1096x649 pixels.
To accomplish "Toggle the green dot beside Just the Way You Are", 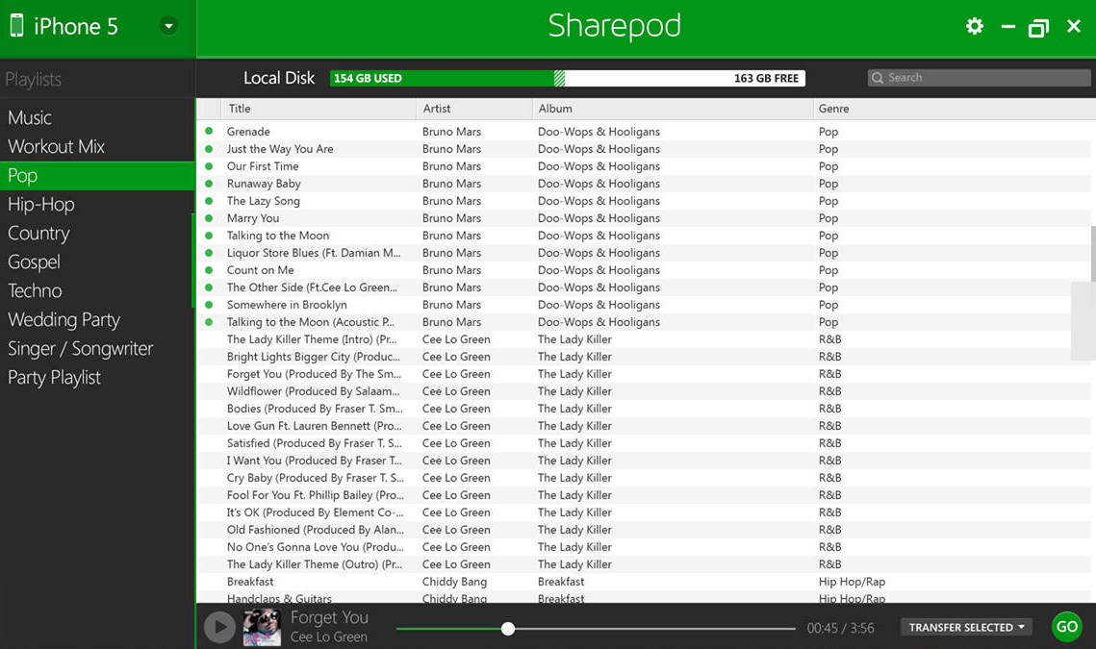I will tap(208, 148).
